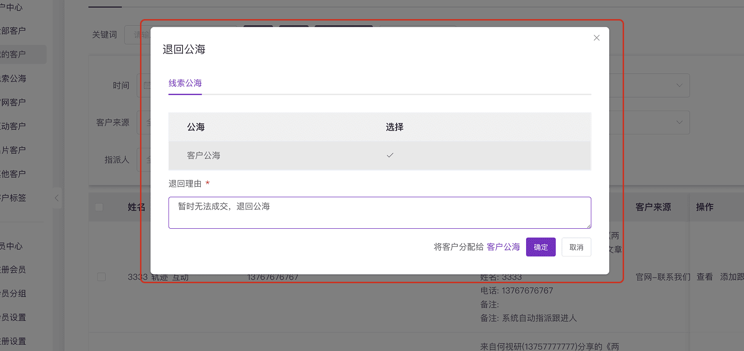Confirm with the purple 确定 button
744x351 pixels.
(540, 247)
